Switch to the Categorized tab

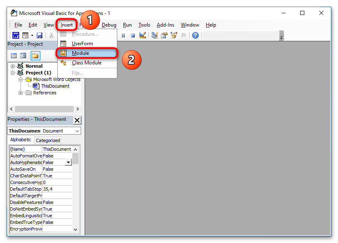(x=48, y=140)
